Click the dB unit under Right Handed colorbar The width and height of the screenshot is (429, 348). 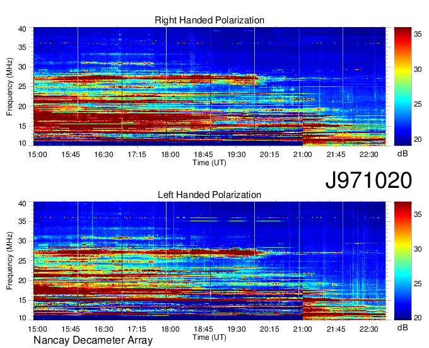tap(403, 154)
